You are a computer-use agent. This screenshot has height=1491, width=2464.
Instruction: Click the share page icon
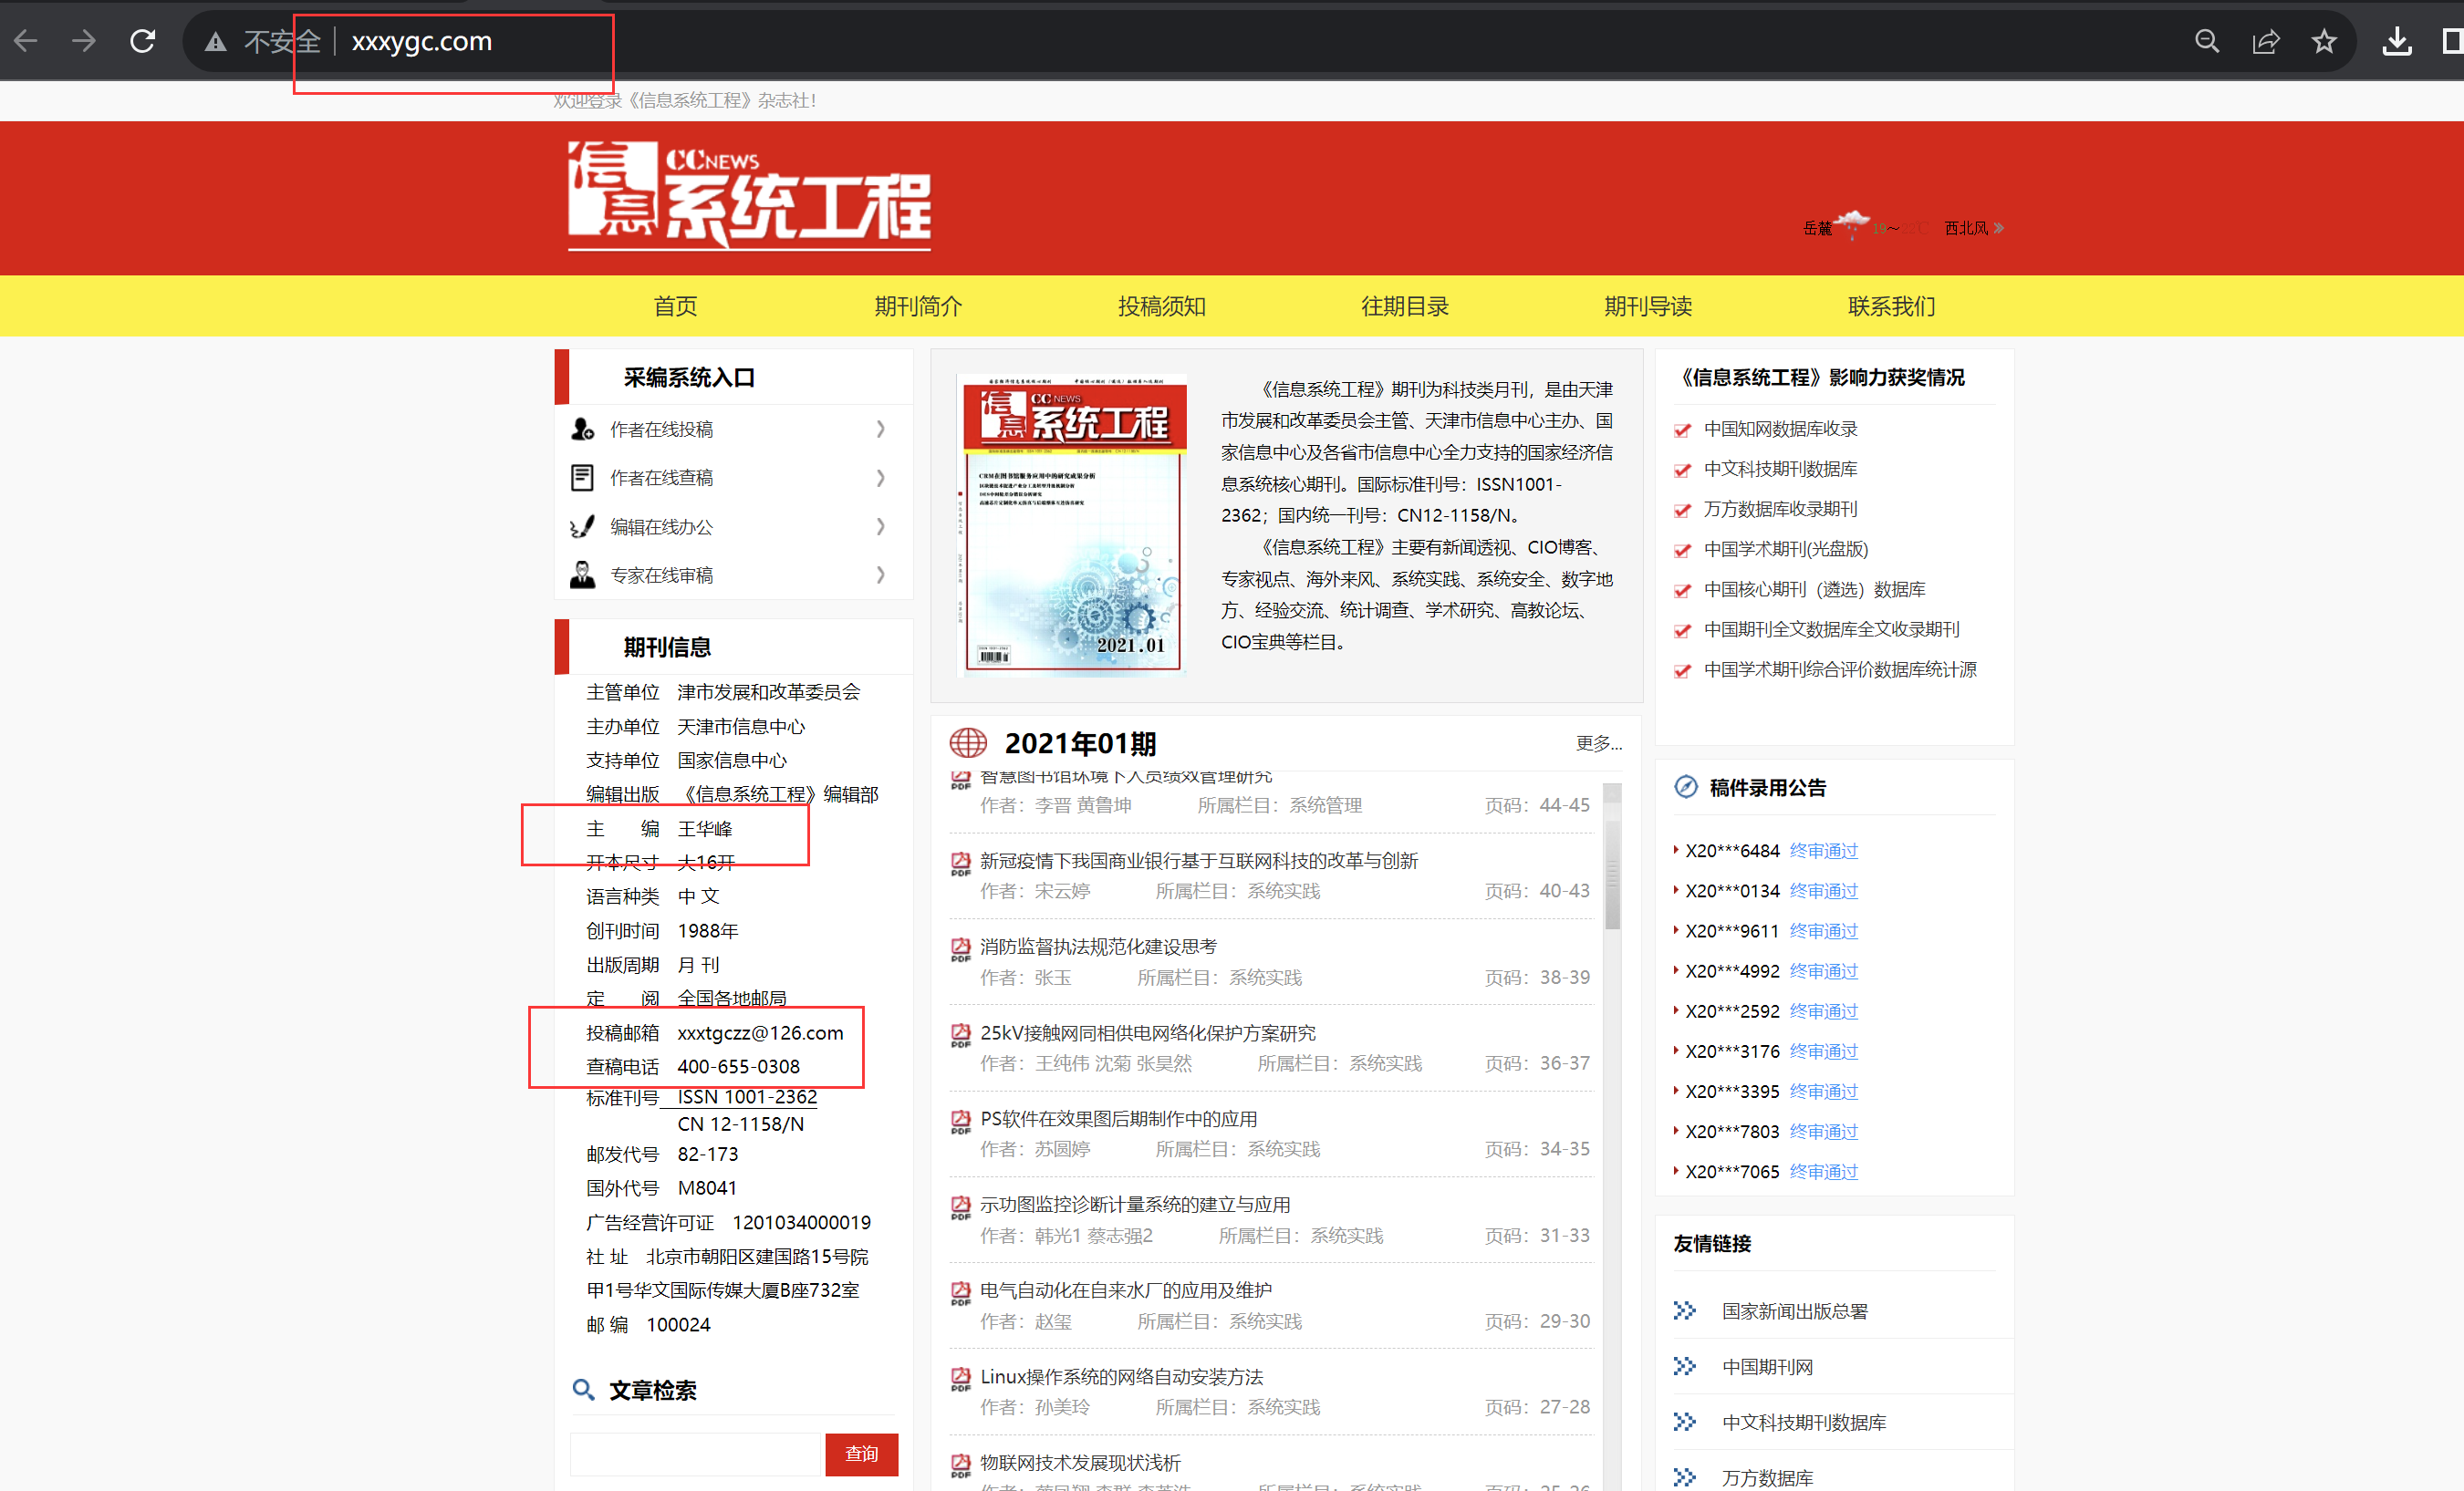(2265, 41)
